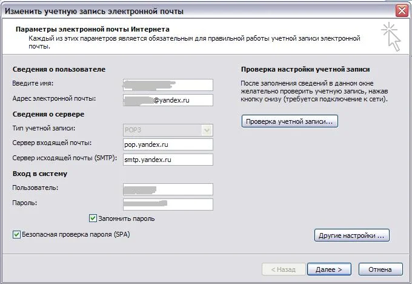Screen dimensions: 412x284
Task: Disable Безопасная проверка пароля (SPA) checkbox
Action: point(16,234)
